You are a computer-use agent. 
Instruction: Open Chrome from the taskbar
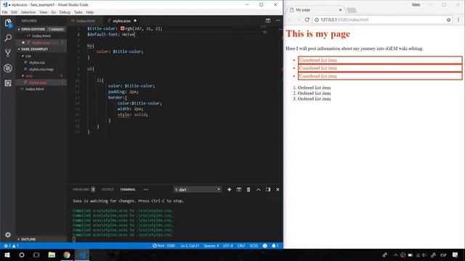pos(67,254)
